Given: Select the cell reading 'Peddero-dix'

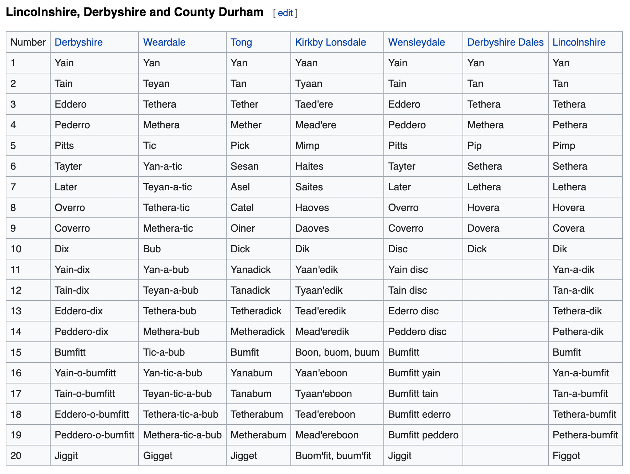Looking at the screenshot, I should pyautogui.click(x=94, y=332).
